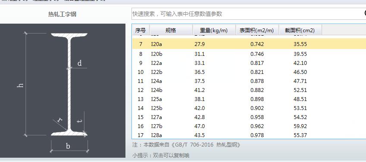Click weight value 37.5
The width and height of the screenshot is (366, 162).
(200, 81)
